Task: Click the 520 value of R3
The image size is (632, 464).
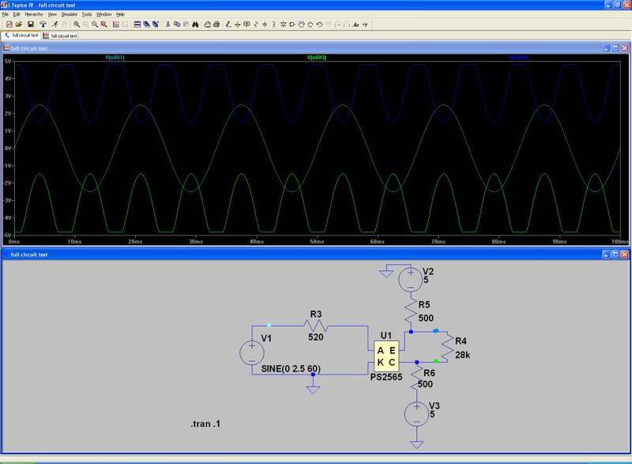Action: pyautogui.click(x=315, y=337)
